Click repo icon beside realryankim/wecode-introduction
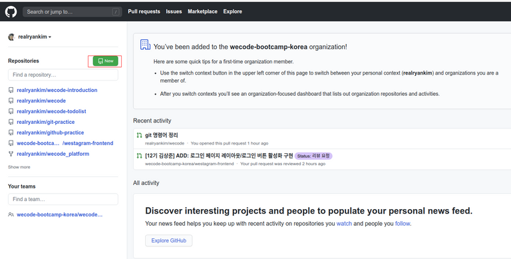 coord(11,90)
